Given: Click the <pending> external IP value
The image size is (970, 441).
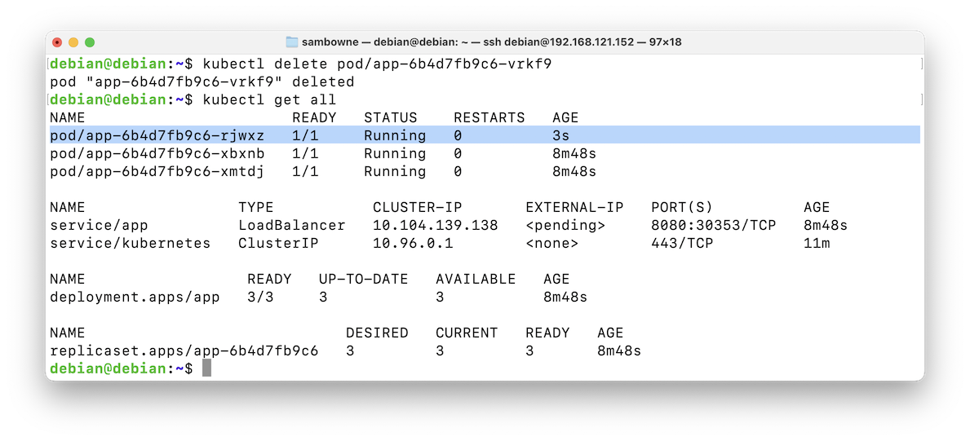Looking at the screenshot, I should point(565,225).
